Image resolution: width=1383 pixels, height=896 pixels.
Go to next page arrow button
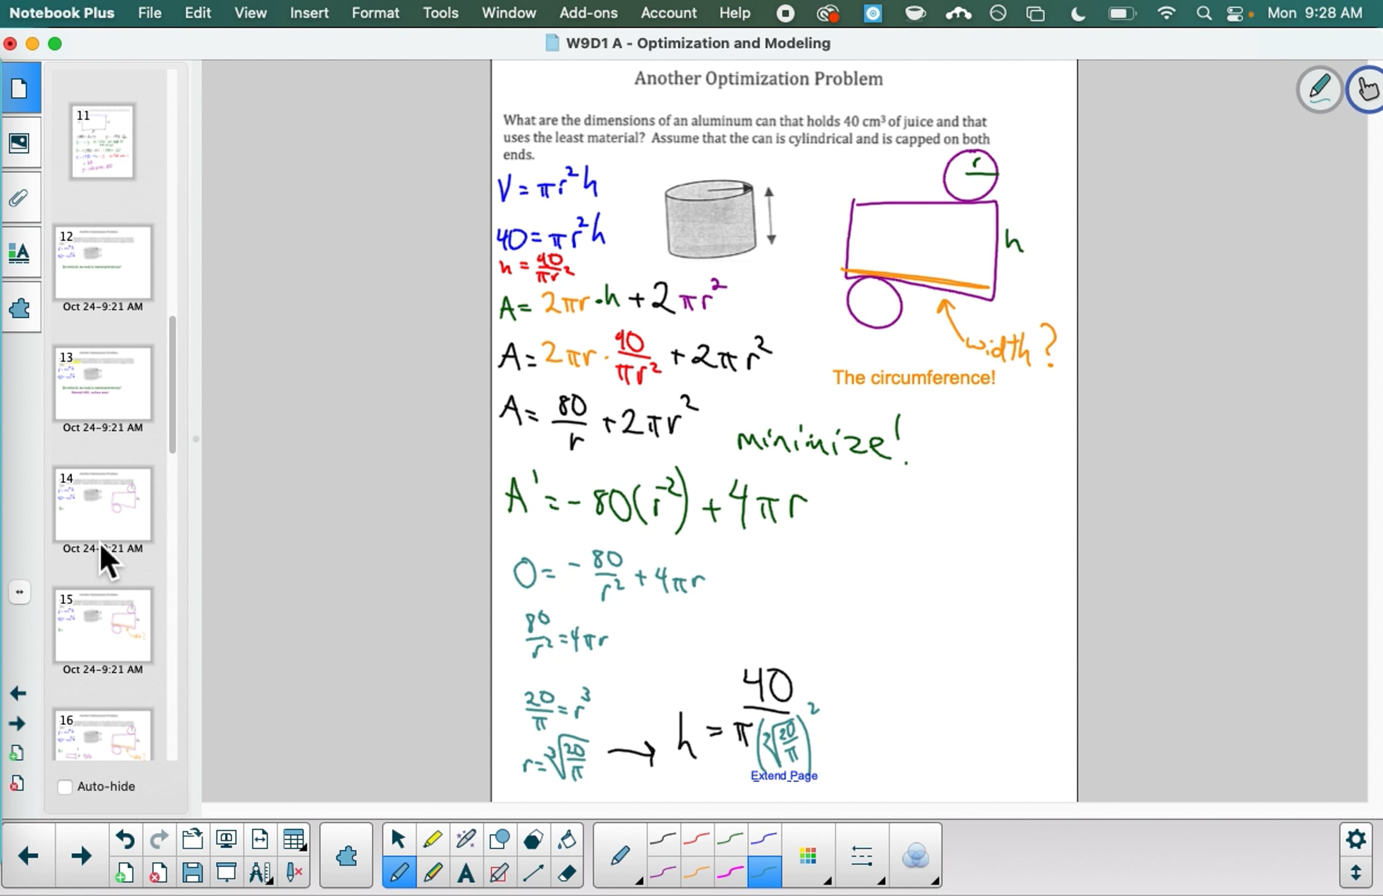tap(81, 856)
